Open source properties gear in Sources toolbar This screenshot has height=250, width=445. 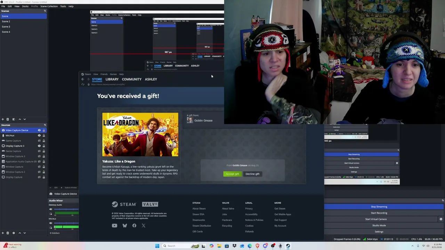coord(14,233)
